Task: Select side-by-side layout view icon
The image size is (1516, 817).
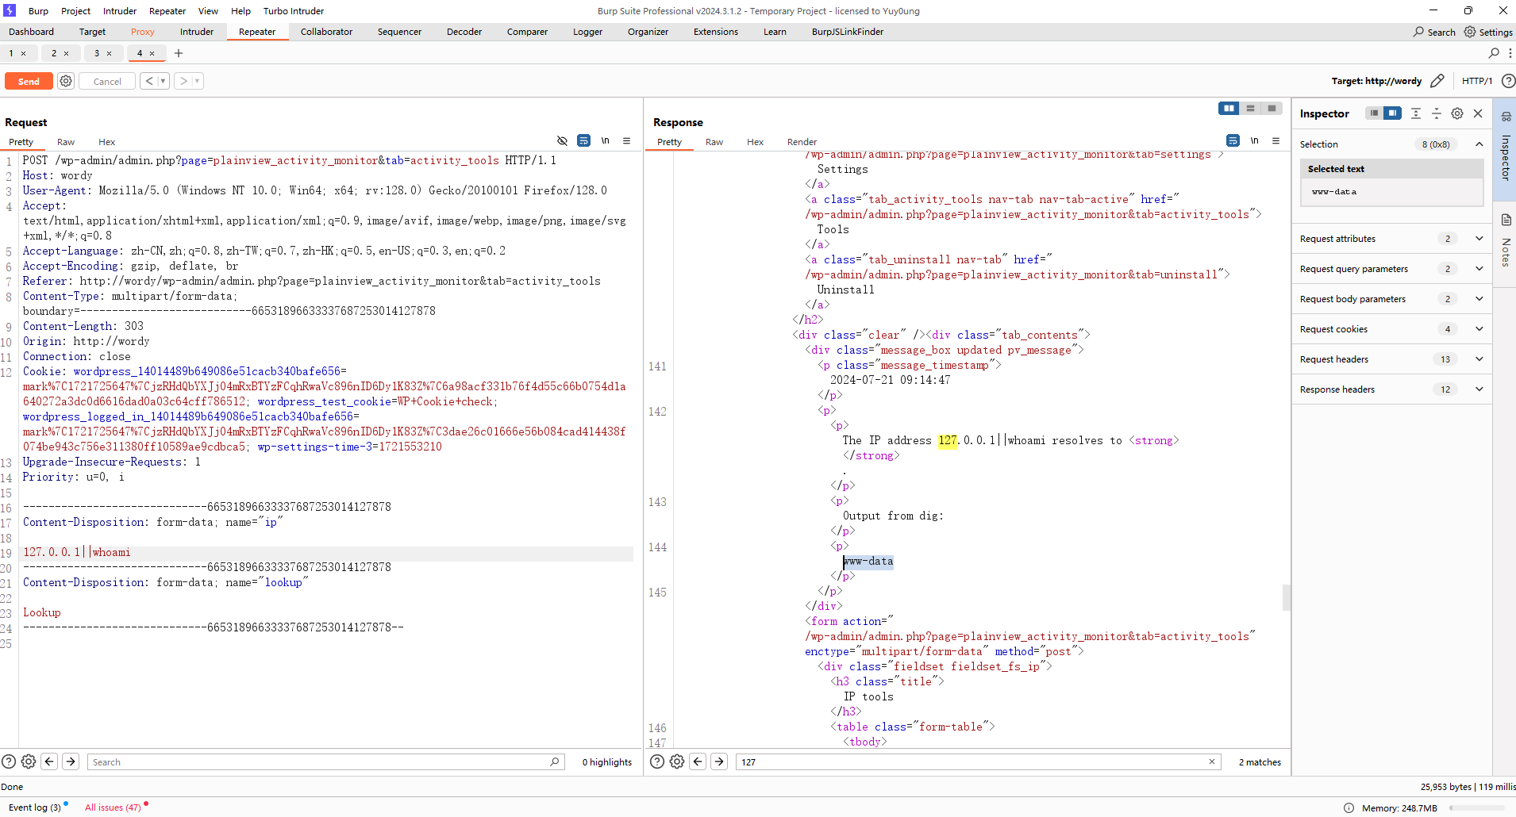Action: point(1229,109)
